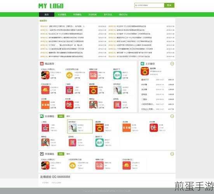Open the large red money-bag icon in the sidebar
Viewport: 214px width, 194px height.
(145, 71)
